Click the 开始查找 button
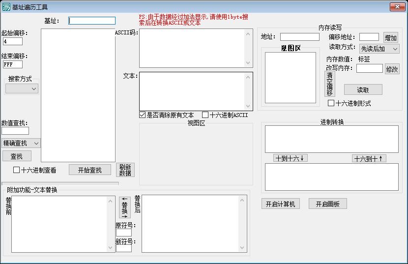The height and width of the screenshot is (264, 408). (x=90, y=170)
